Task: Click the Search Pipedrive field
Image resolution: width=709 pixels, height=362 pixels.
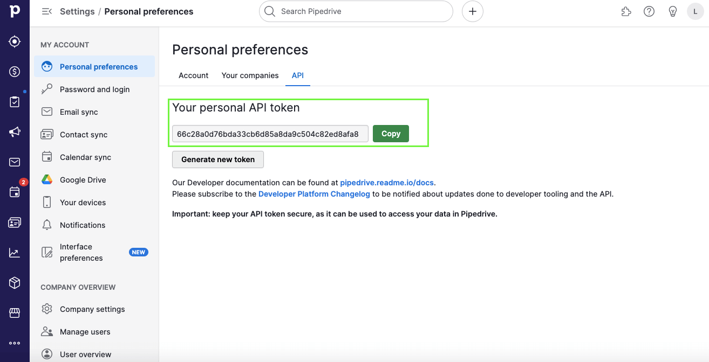Action: 356,11
